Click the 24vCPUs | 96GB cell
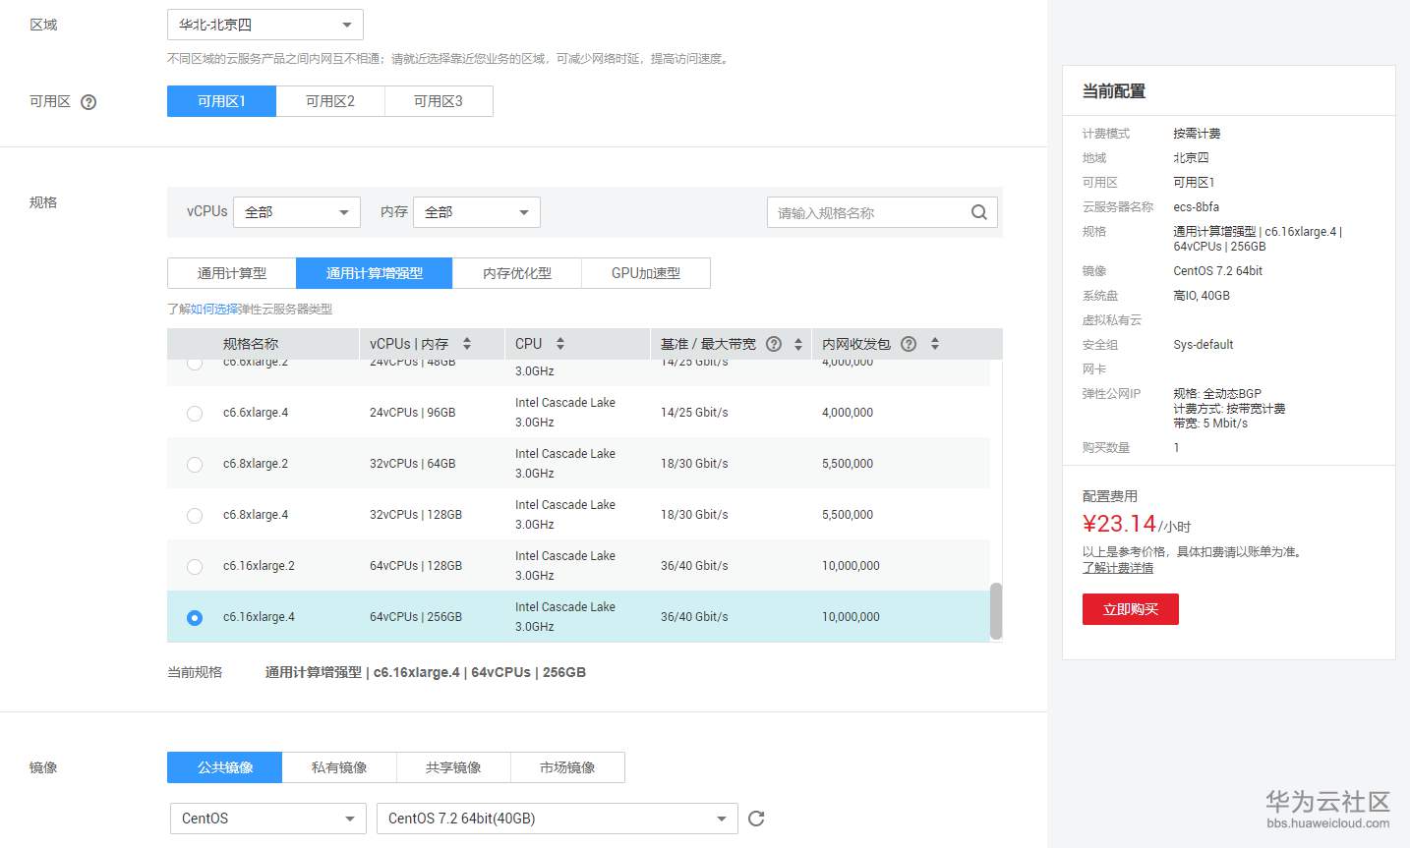Viewport: 1410px width, 848px height. tap(413, 413)
